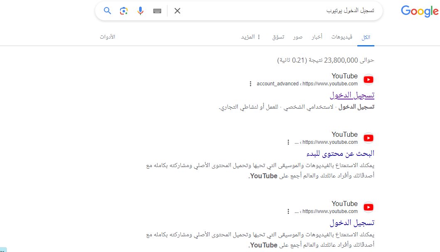Switch to the صور images tab

(x=297, y=37)
